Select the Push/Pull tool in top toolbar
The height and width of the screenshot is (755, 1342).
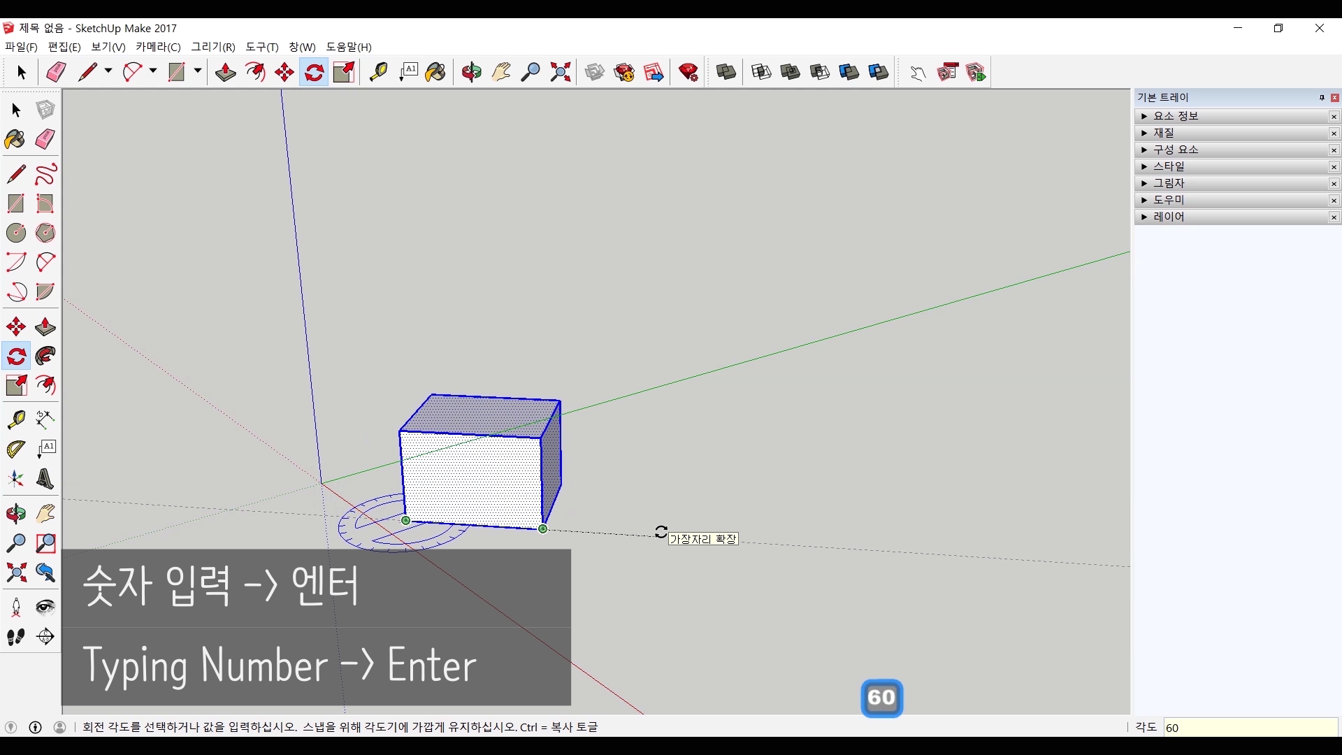[x=225, y=72]
